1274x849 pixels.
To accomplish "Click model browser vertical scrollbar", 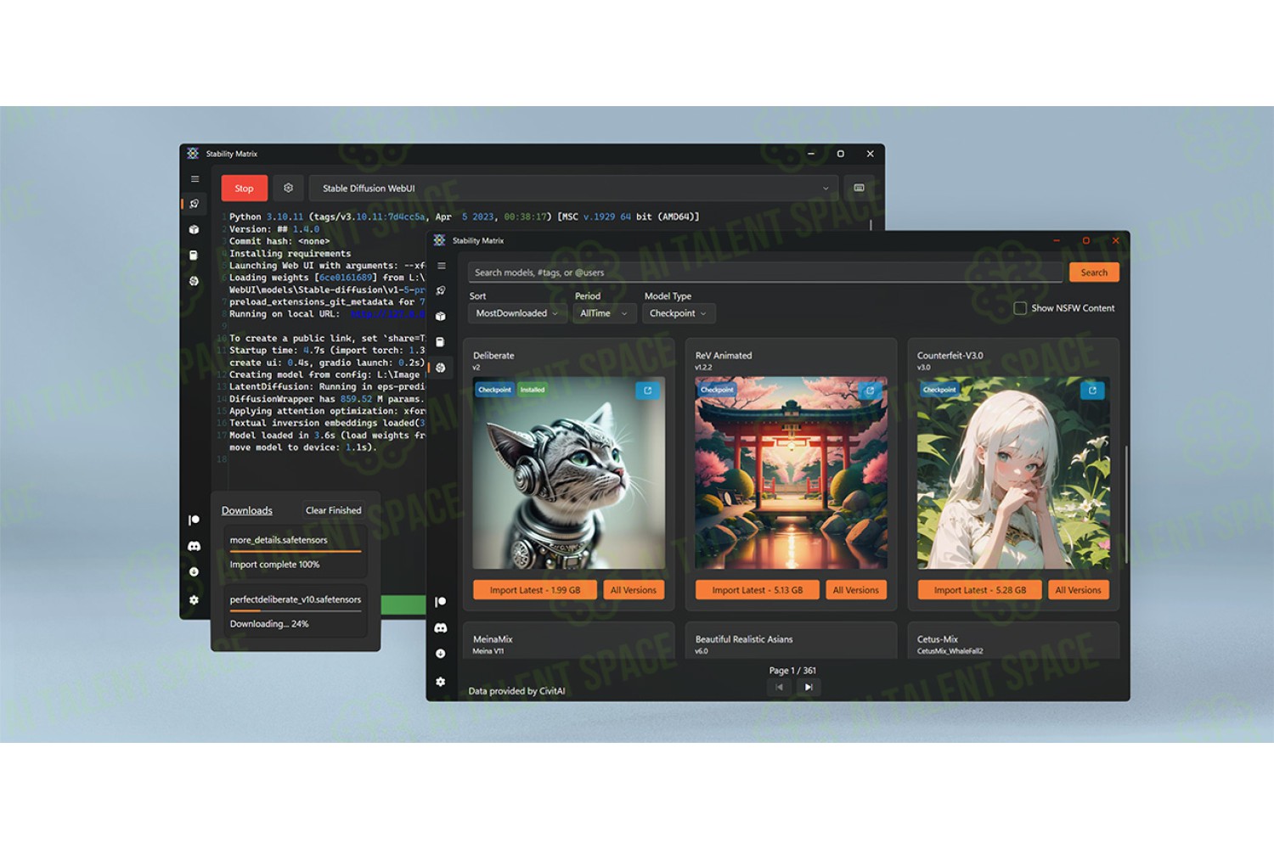I will pos(1126,504).
